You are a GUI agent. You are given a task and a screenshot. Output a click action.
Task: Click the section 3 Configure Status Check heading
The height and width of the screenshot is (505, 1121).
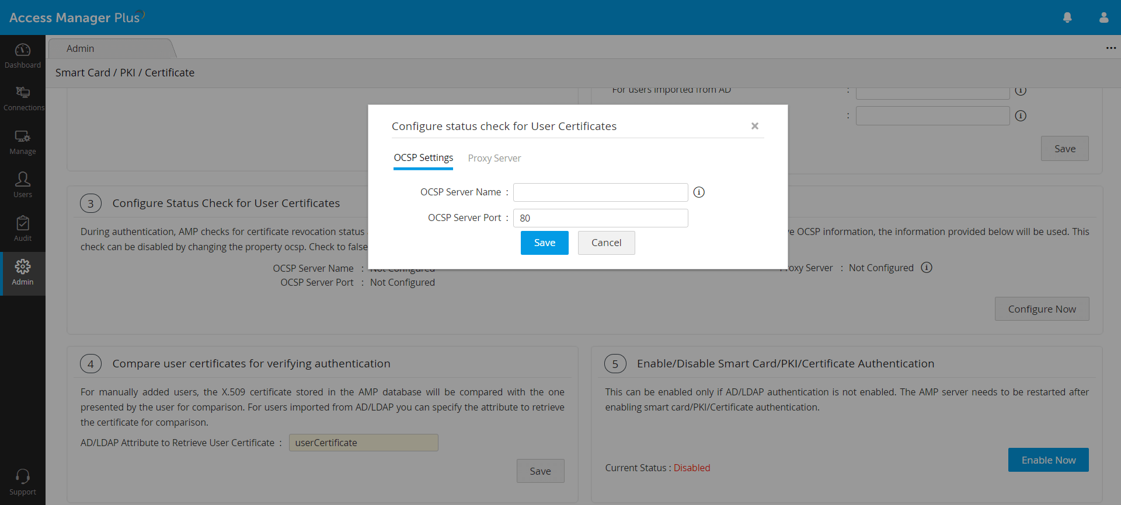(x=226, y=204)
